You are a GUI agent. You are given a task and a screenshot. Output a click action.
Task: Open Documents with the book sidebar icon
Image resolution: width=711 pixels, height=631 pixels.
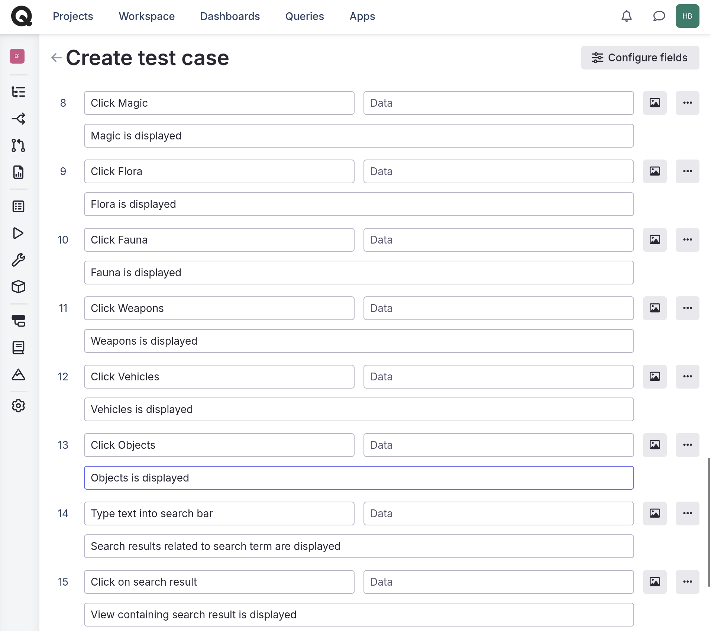click(18, 347)
